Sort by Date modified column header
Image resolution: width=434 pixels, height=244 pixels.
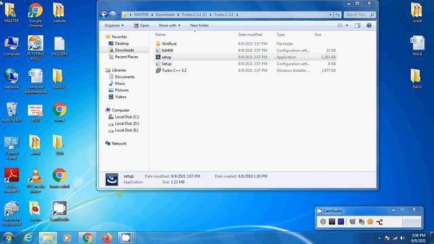tap(250, 35)
